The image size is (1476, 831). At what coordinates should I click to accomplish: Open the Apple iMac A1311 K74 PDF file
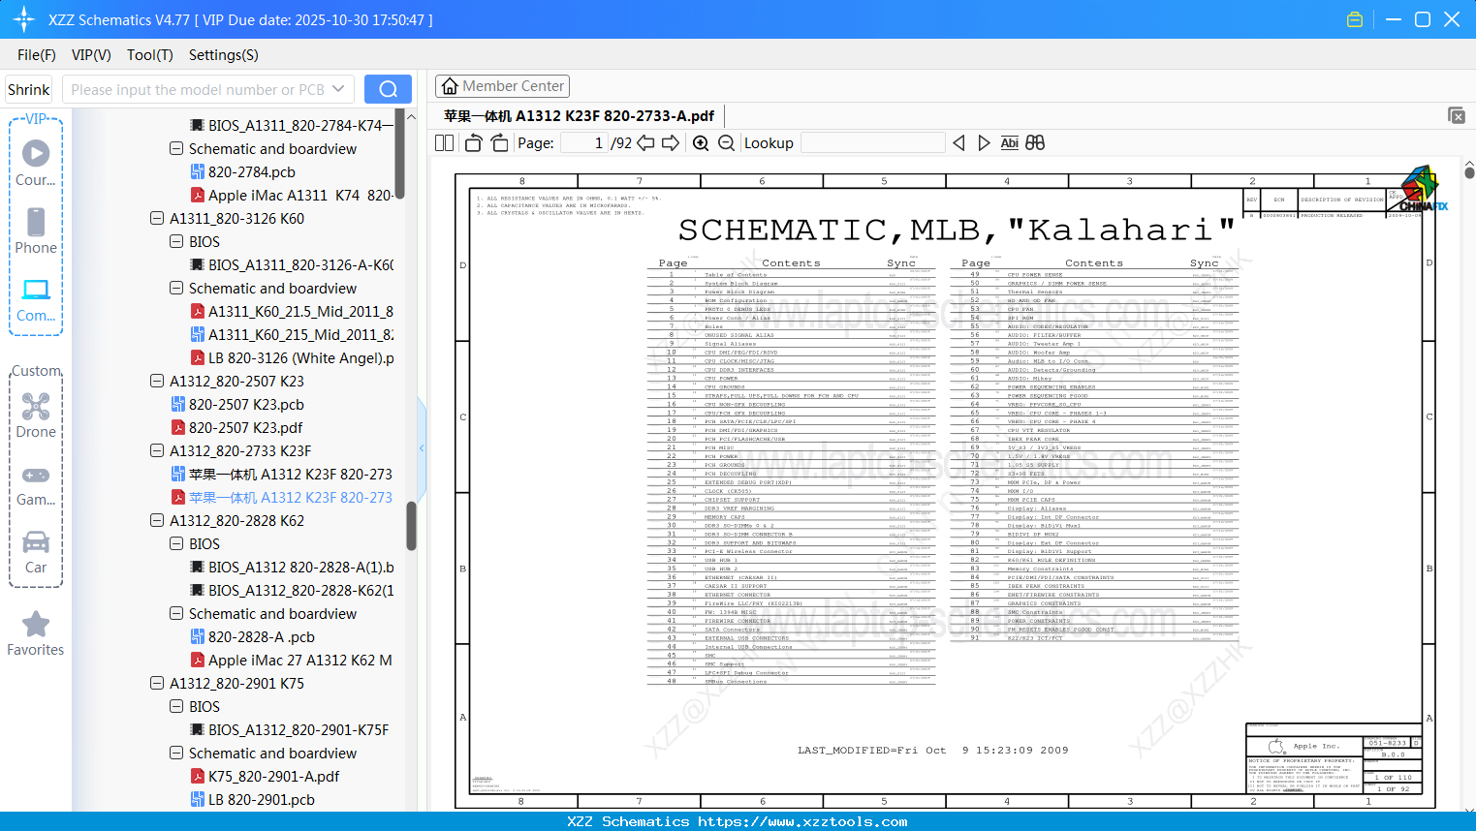[x=292, y=196]
